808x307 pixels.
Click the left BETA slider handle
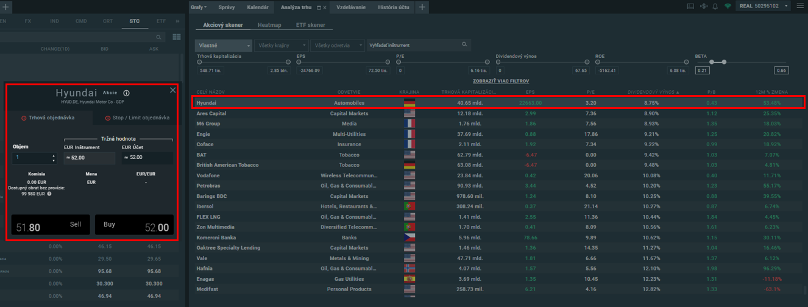(711, 62)
